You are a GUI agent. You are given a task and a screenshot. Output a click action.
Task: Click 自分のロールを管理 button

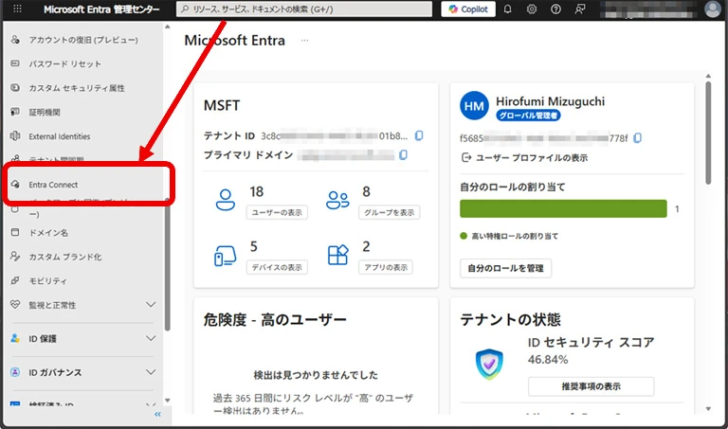[505, 268]
